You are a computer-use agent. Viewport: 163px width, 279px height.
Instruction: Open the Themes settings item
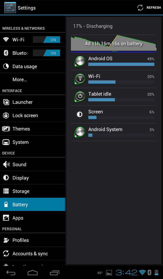[33, 129]
